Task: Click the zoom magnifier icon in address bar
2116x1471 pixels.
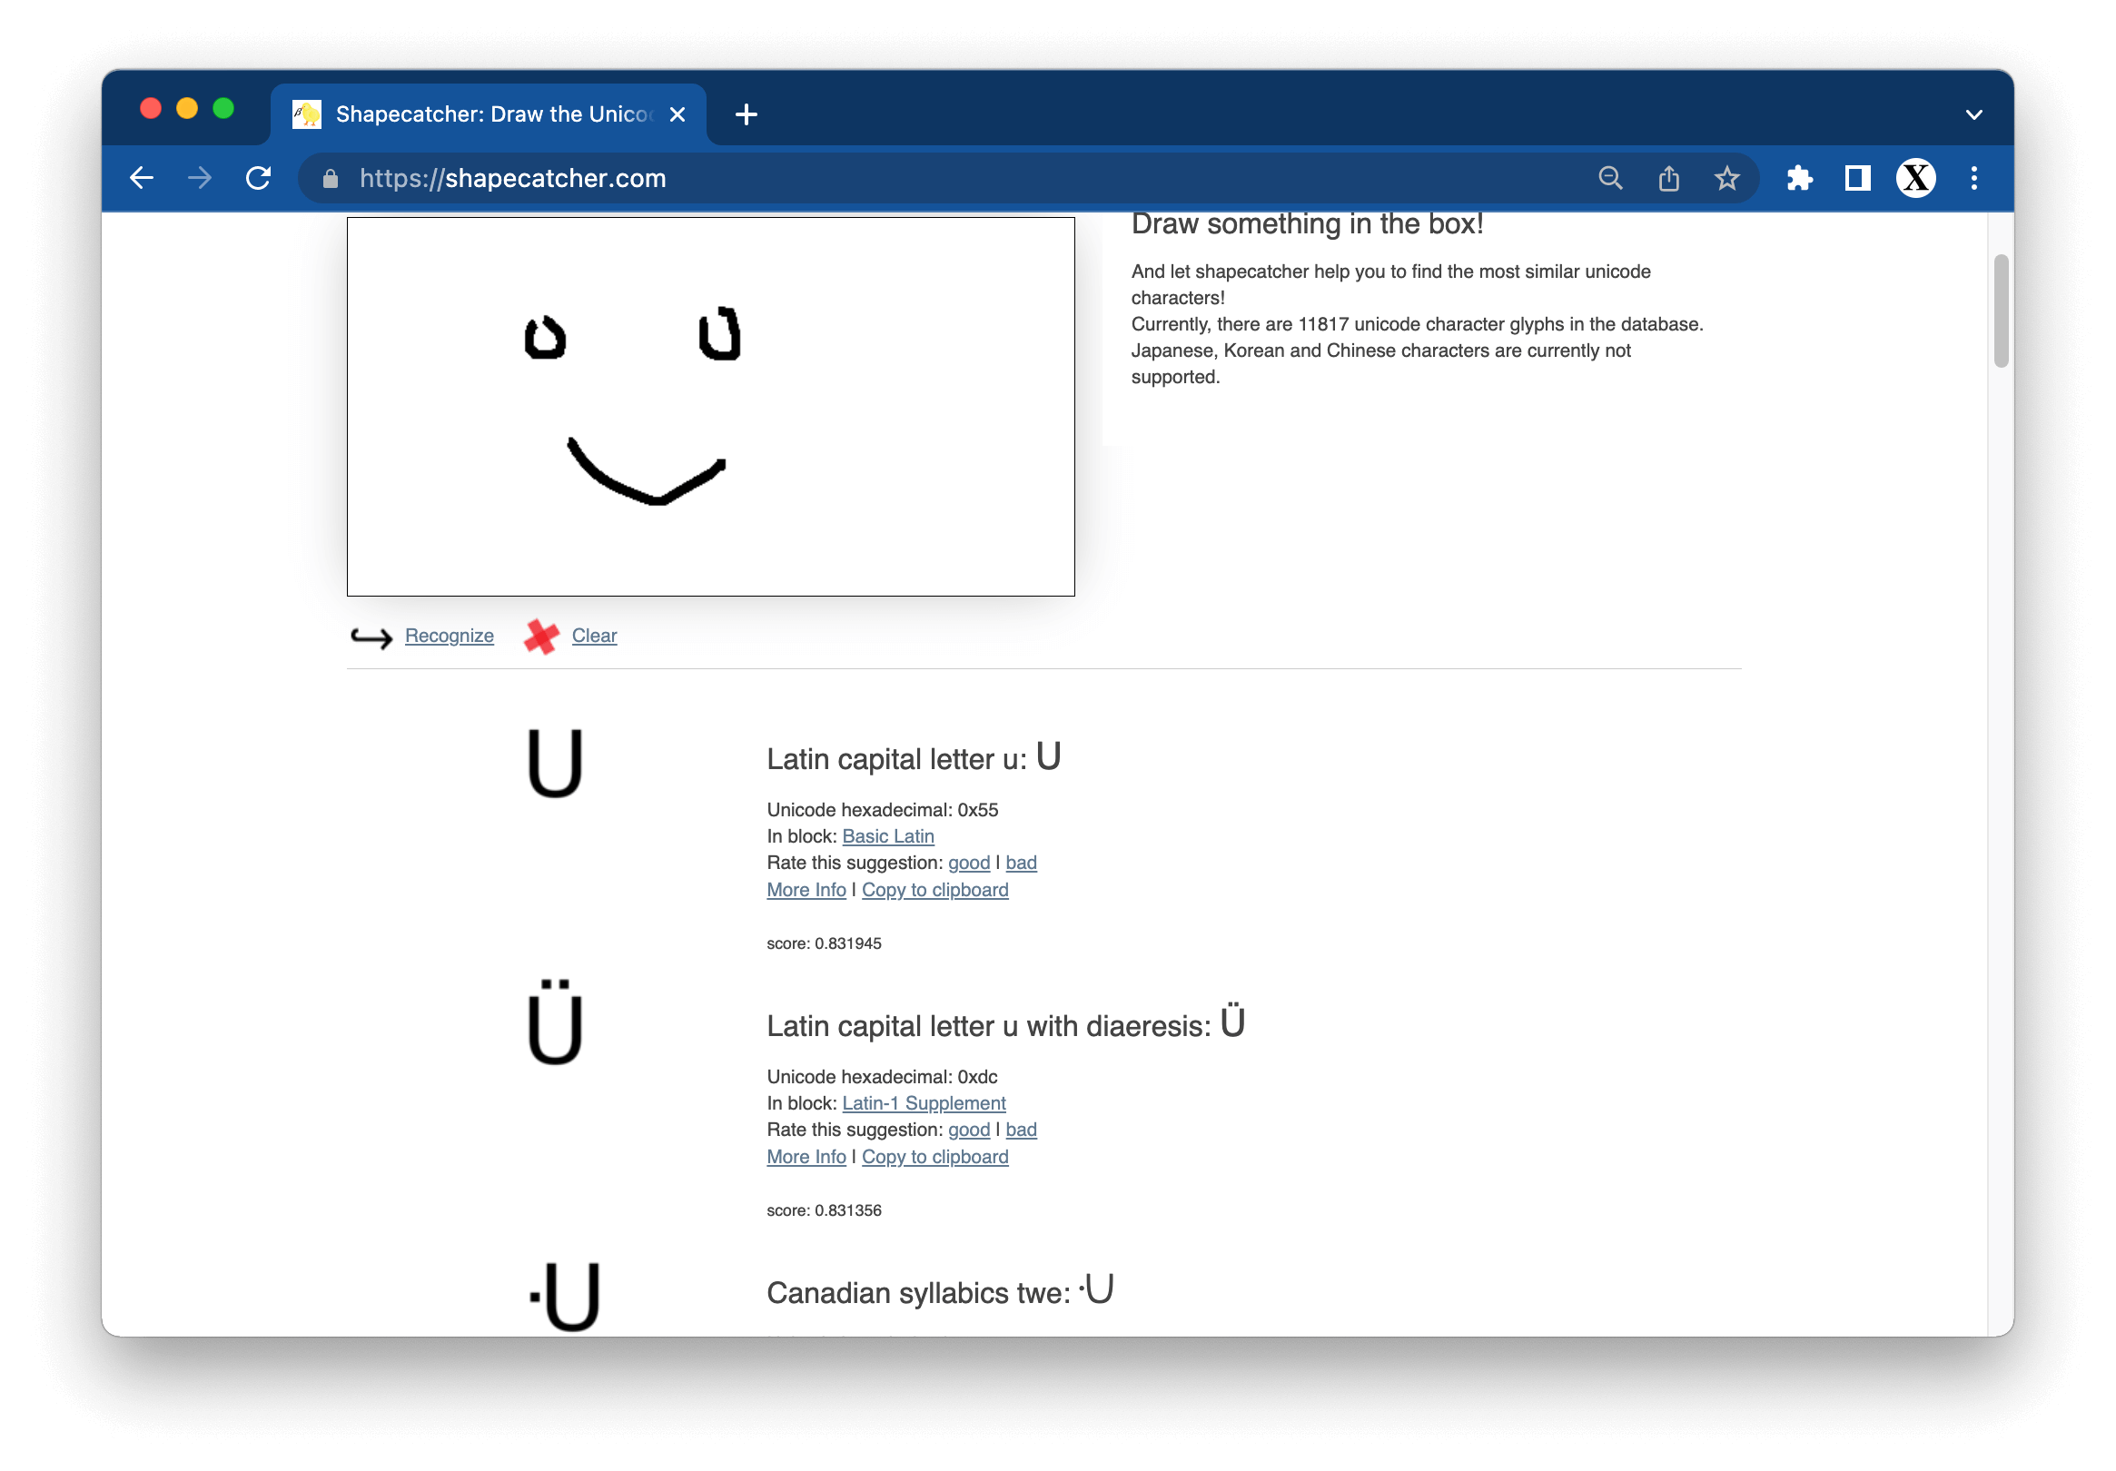Action: (1609, 178)
